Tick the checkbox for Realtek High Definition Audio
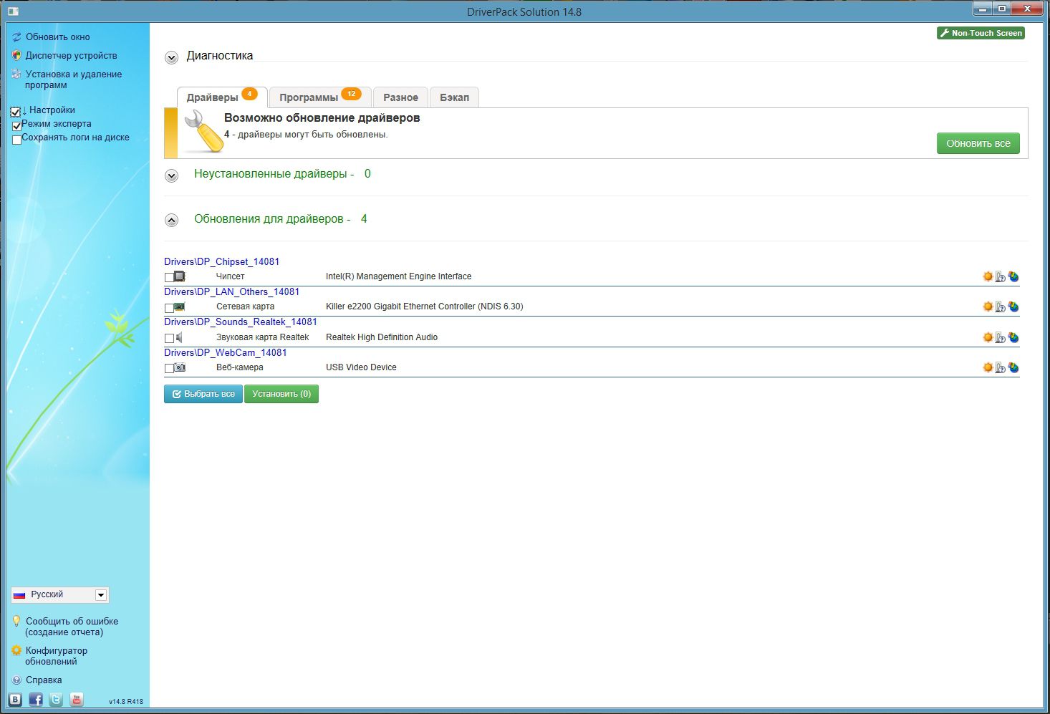 pos(169,338)
